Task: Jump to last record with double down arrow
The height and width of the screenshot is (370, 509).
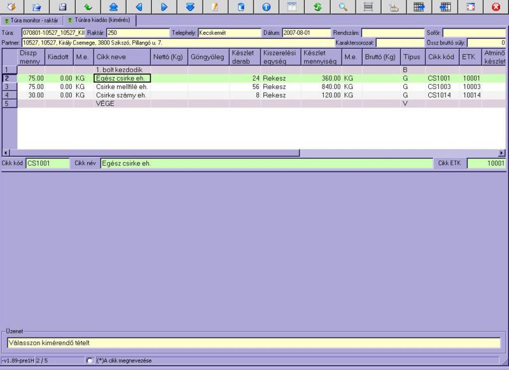Action: click(x=190, y=7)
